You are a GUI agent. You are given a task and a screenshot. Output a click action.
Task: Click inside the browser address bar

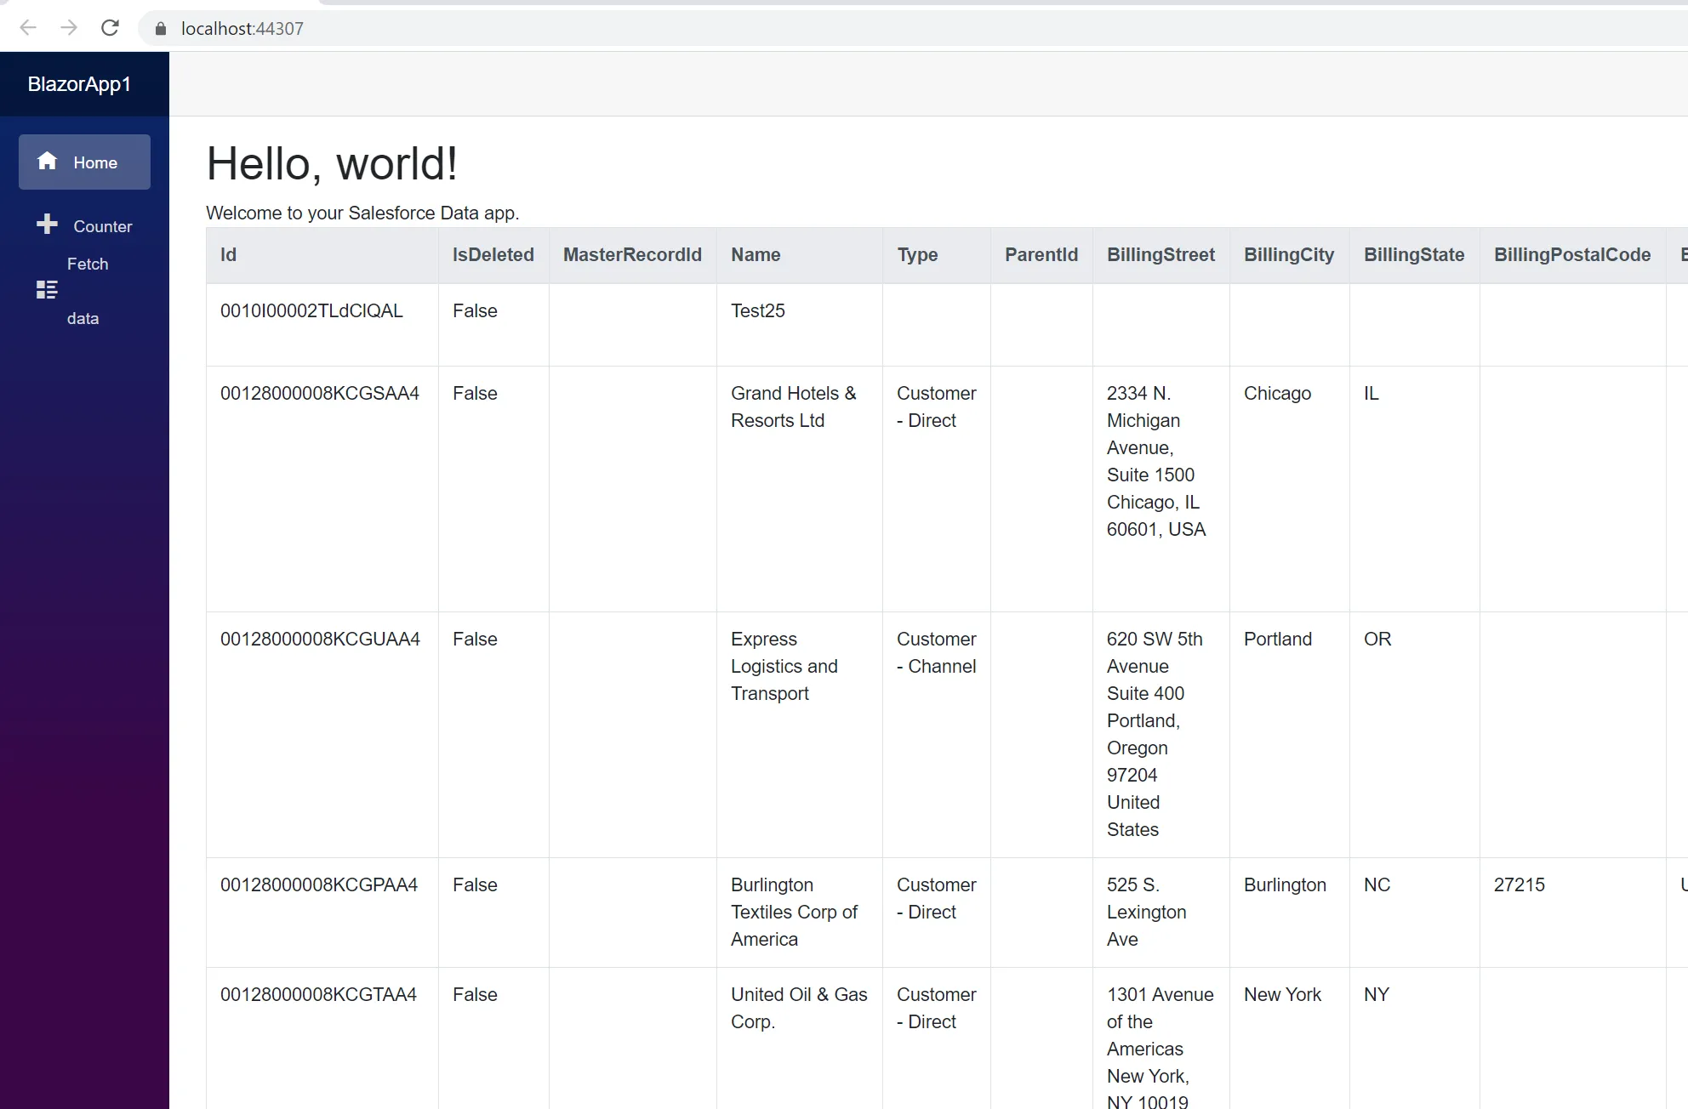coord(510,28)
